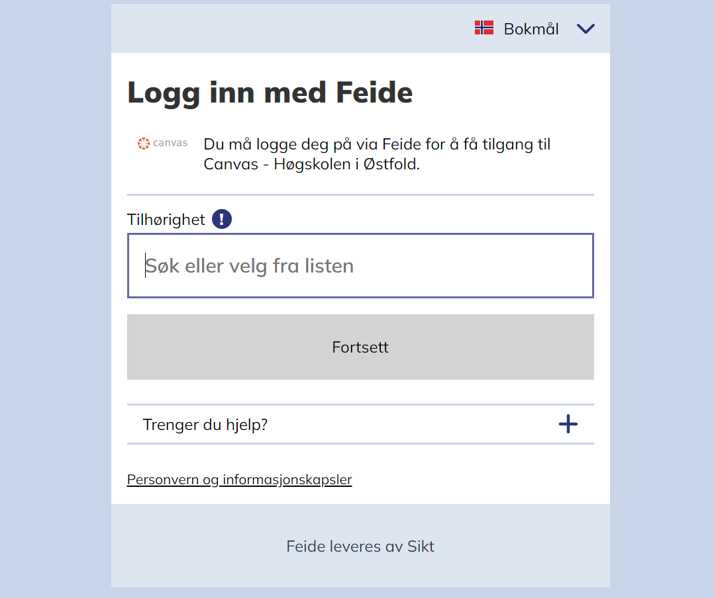Viewport: 714px width, 598px height.
Task: Click the "Canvas - Høgskolen i Østfold" text
Action: 311,164
